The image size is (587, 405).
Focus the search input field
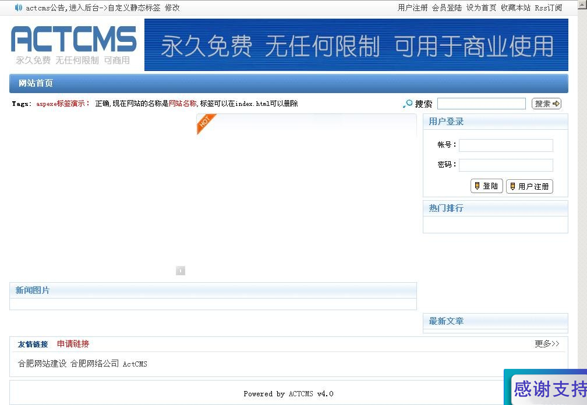(x=482, y=104)
